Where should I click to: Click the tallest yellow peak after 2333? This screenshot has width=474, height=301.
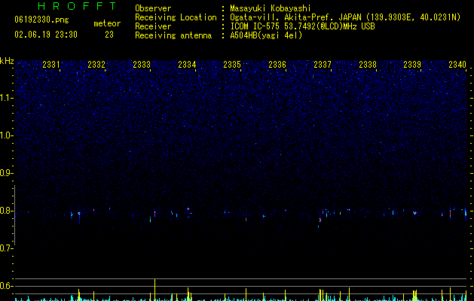coord(154,290)
